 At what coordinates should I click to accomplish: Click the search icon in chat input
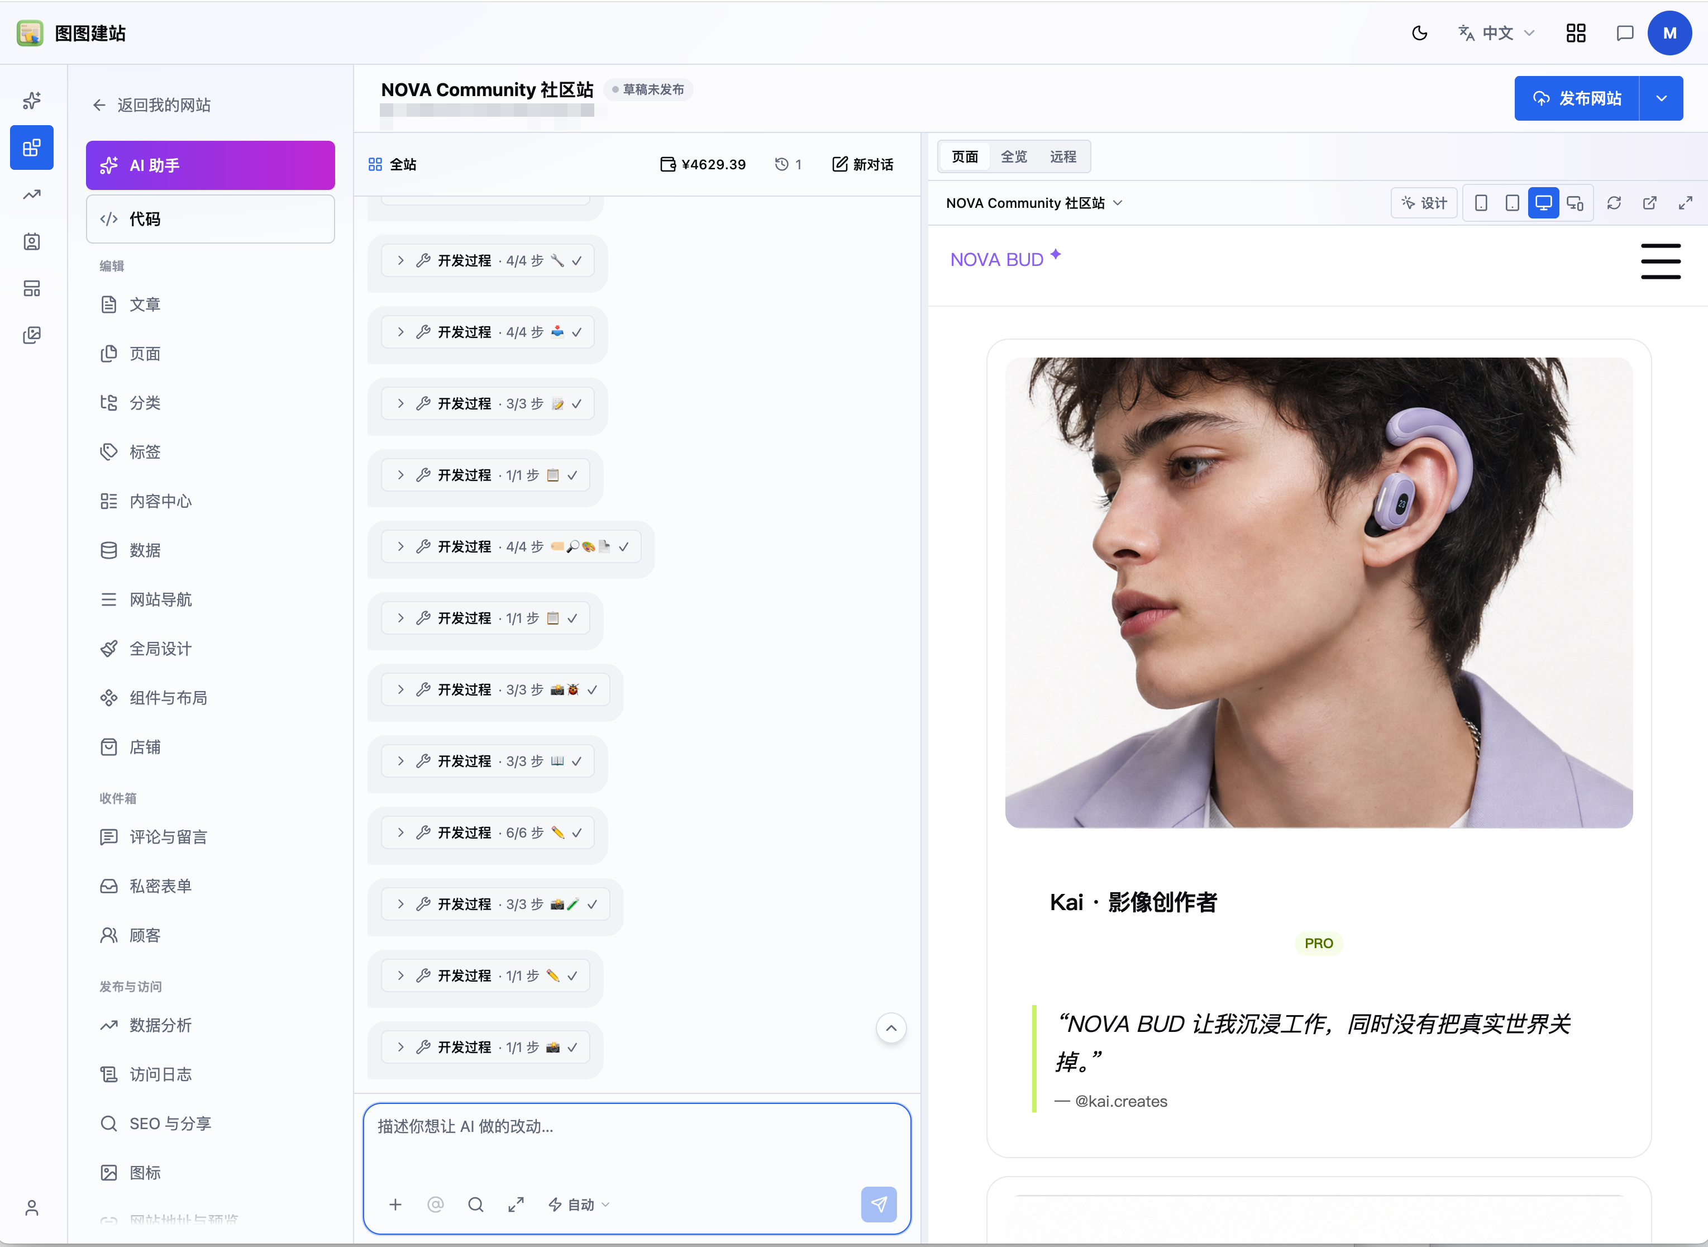475,1205
